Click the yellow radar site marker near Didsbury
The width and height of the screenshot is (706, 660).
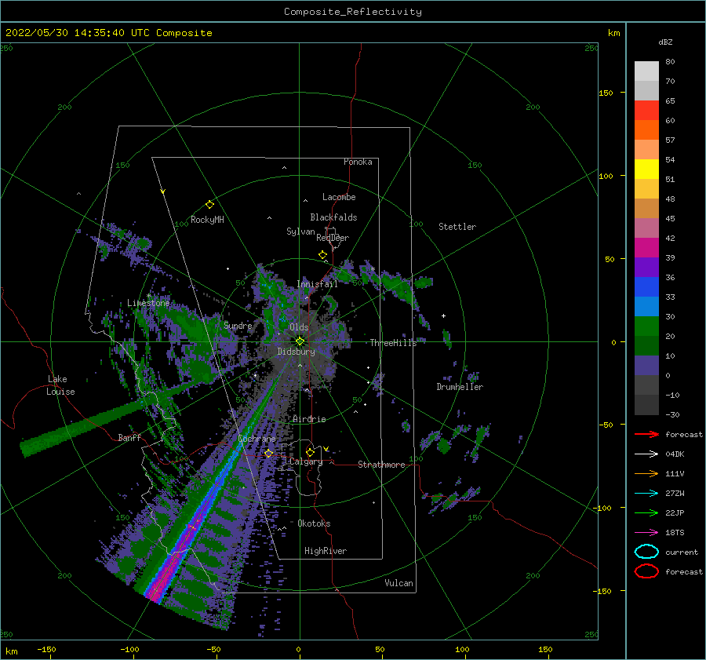click(x=300, y=341)
